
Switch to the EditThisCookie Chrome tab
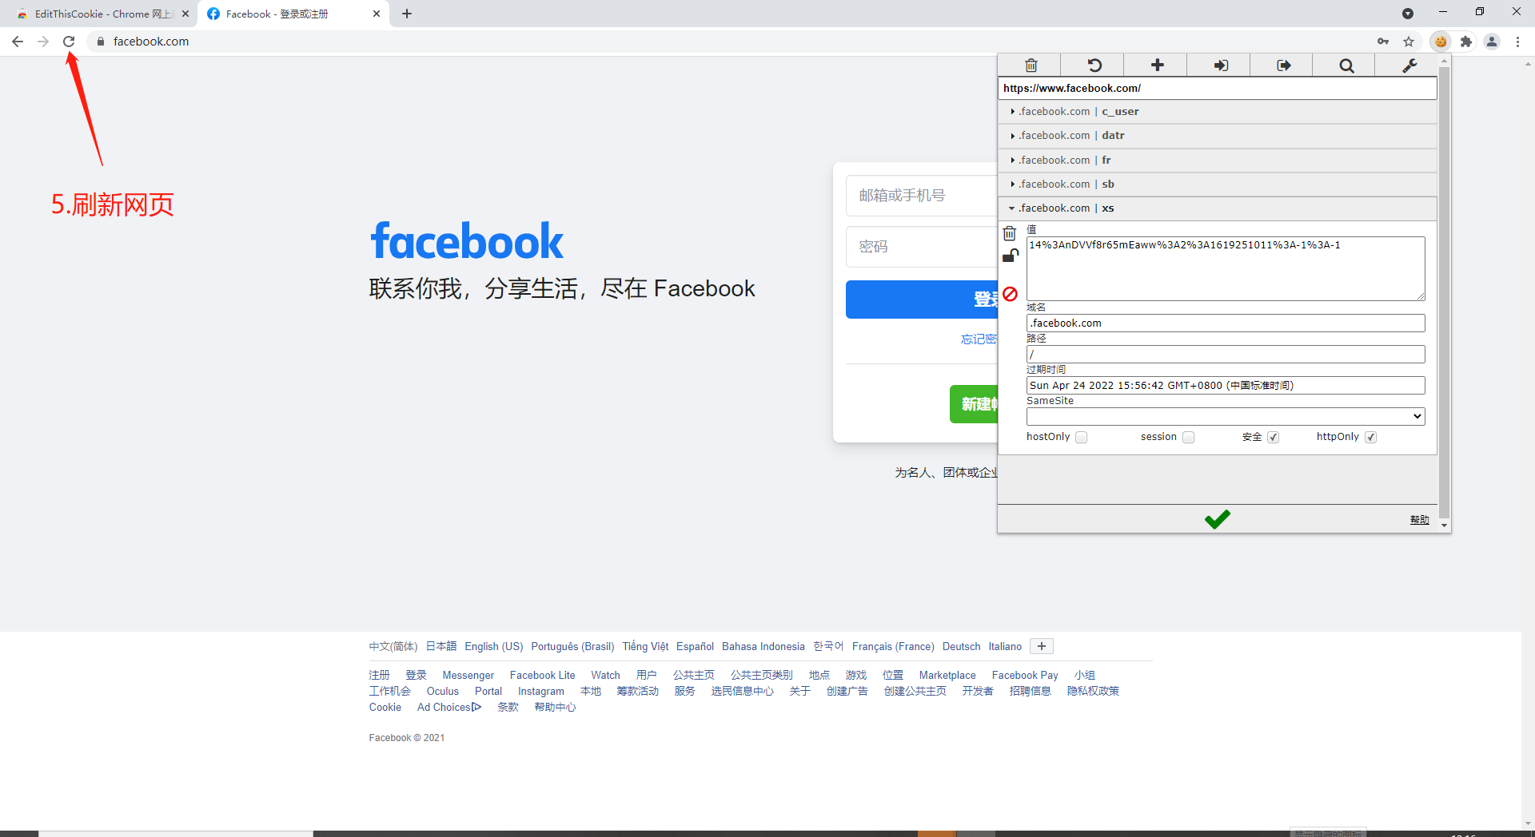pos(99,14)
